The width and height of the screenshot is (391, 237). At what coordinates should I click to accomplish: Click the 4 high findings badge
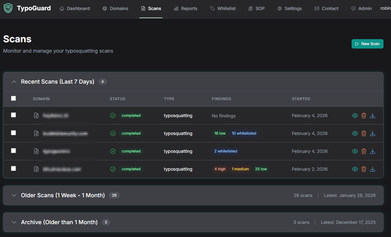pos(220,169)
